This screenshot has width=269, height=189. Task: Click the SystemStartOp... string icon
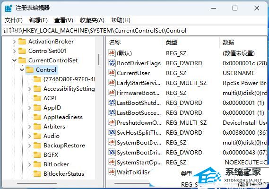pyautogui.click(x=112, y=162)
